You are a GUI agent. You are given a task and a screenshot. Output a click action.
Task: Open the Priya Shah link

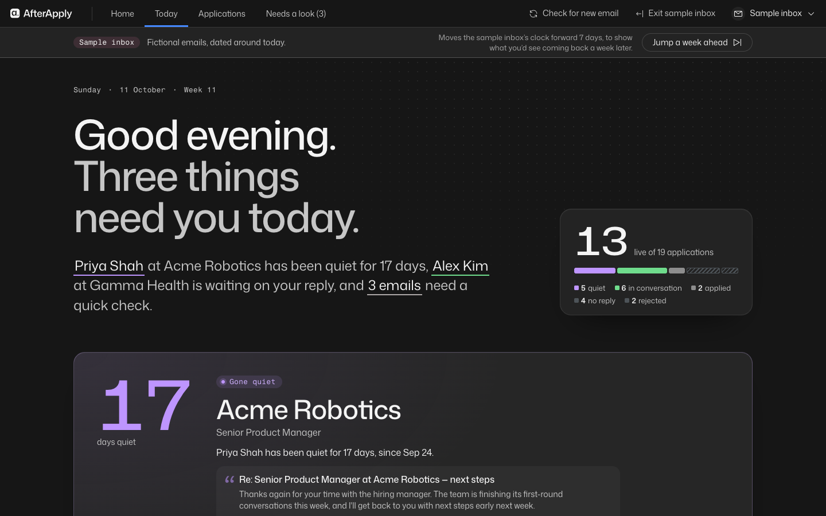tap(109, 266)
